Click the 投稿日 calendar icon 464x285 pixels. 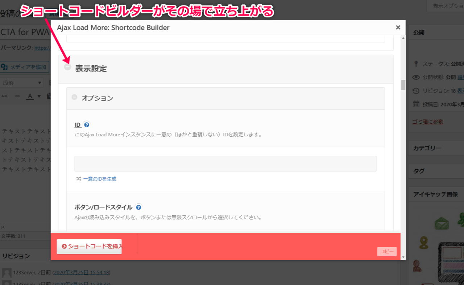[416, 104]
